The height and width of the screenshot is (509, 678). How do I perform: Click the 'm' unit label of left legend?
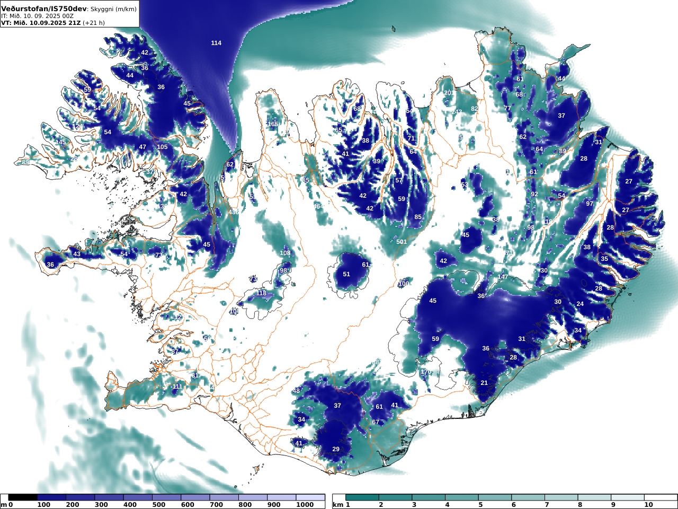coord(4,505)
